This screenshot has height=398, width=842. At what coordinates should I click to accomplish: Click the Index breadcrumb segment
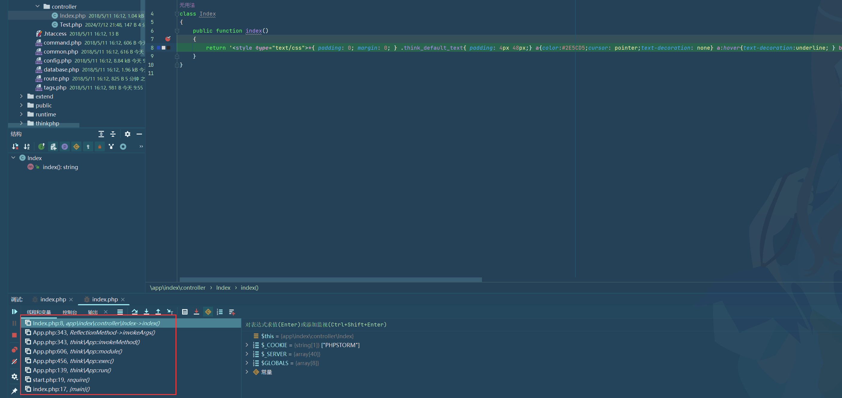(x=223, y=288)
